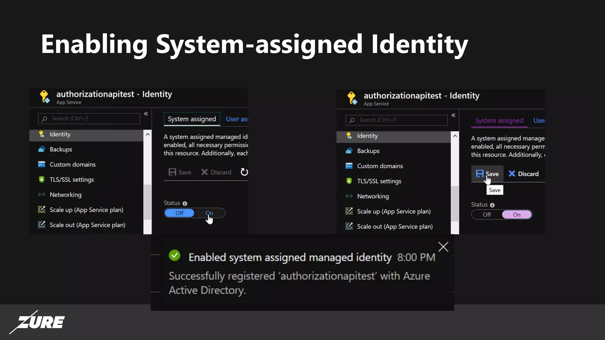Click Scale up icon in left panel
This screenshot has width=605, height=340.
(42, 210)
